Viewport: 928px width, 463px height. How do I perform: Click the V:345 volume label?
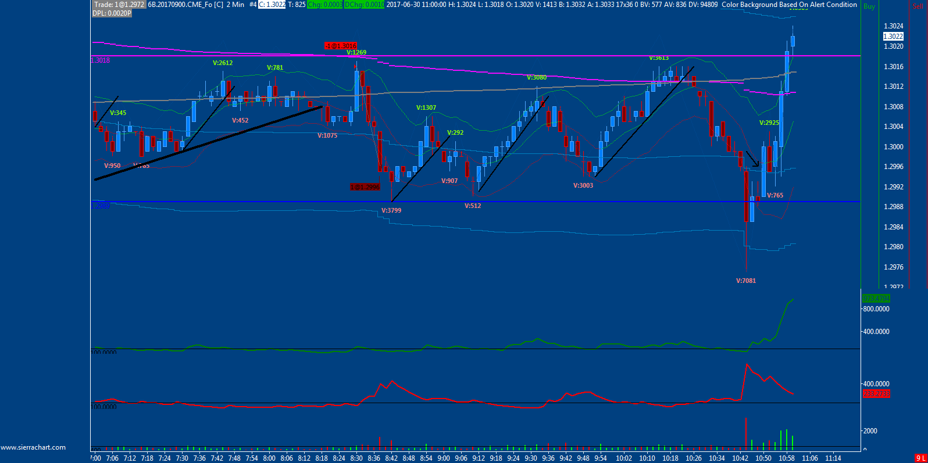118,113
